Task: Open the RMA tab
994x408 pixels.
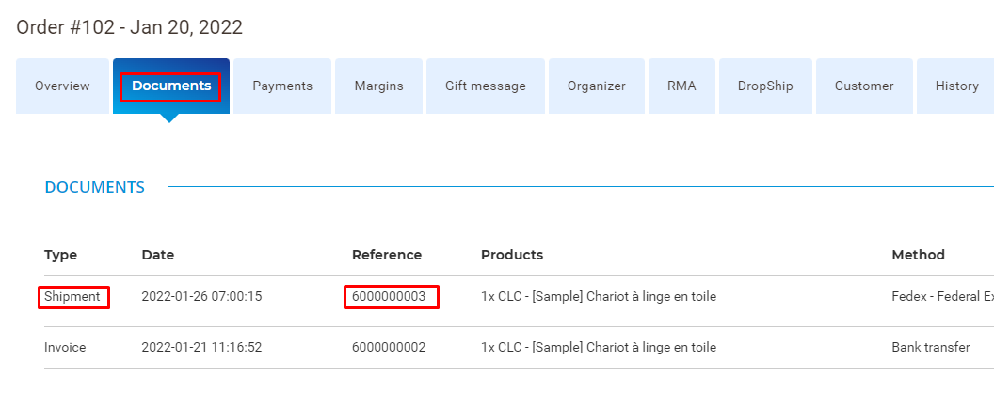Action: tap(681, 86)
